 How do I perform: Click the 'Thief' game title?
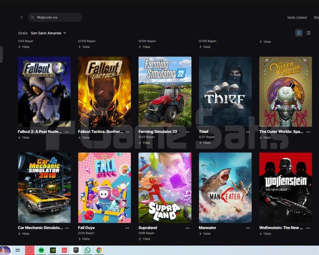(x=204, y=132)
